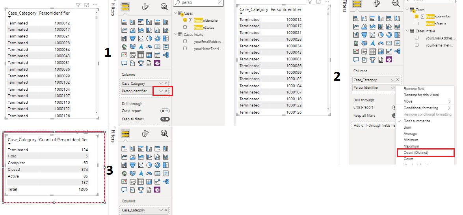Screen dimensions: 463x215
Task: Select Stacked bar chart beside the perso search box
Action: click(124, 22)
